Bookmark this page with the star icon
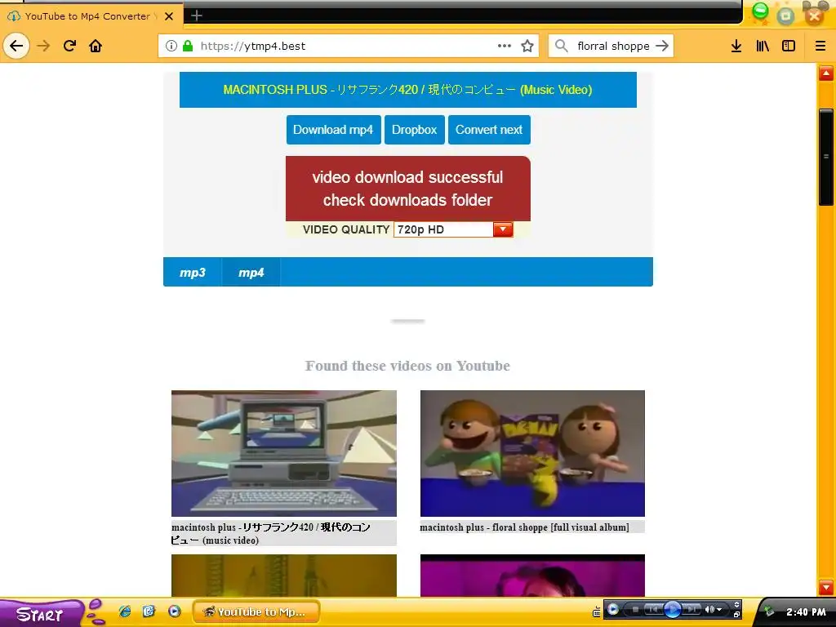836x627 pixels. (527, 46)
